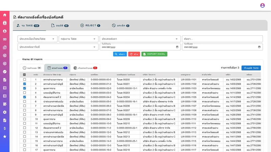Click document icon just below the verified badge

(x=5, y=80)
